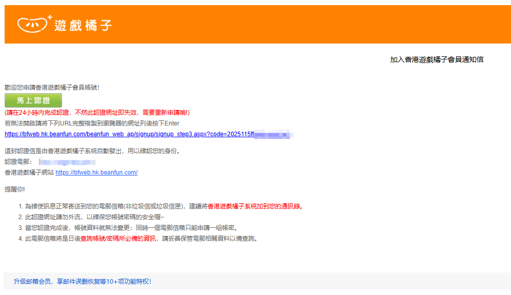Click the 香港遊戲橘子網站 label text
Viewport: 511px width, 295px height.
(x=29, y=173)
